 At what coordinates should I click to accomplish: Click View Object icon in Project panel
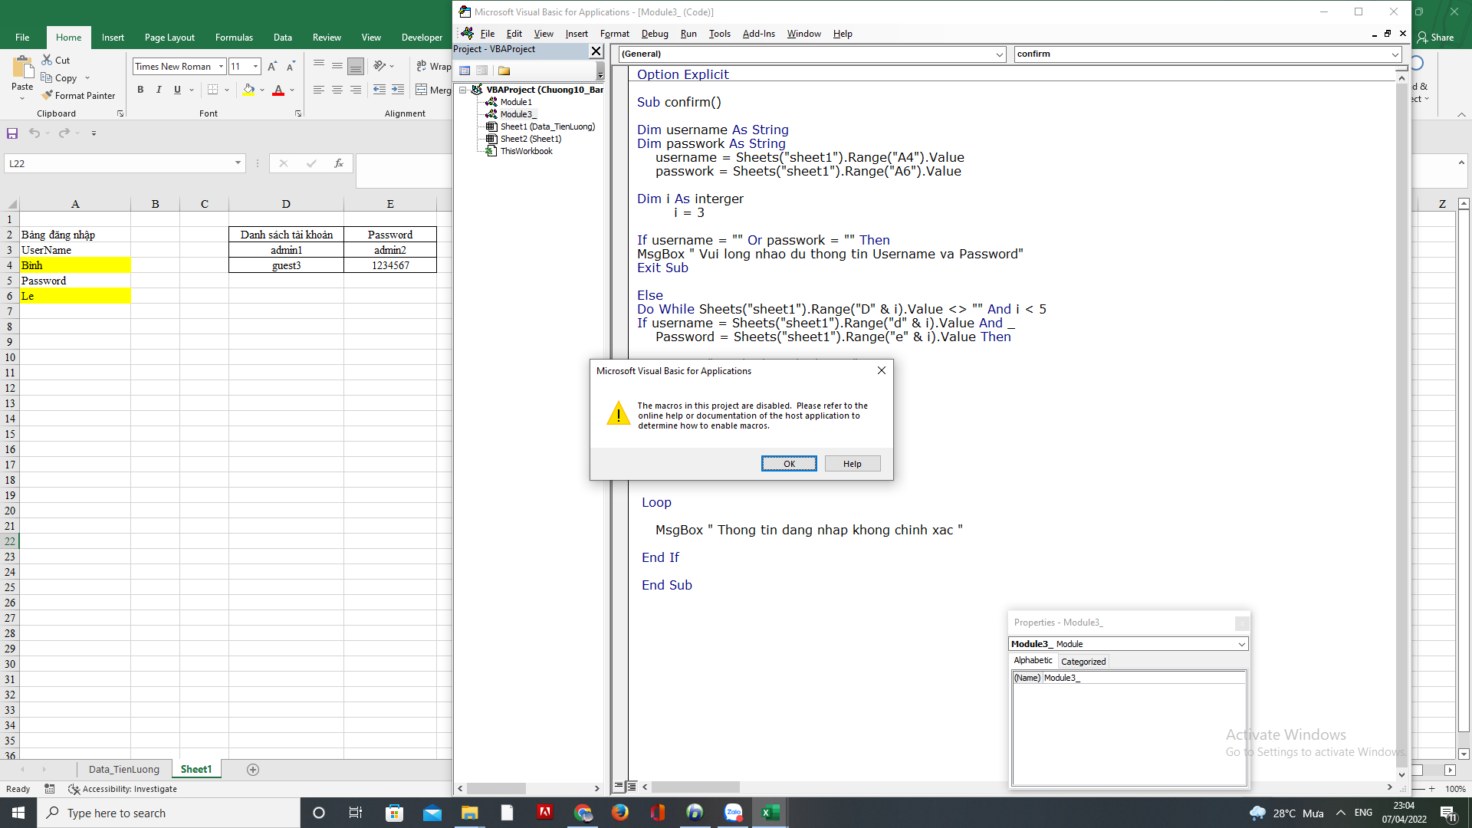(482, 71)
